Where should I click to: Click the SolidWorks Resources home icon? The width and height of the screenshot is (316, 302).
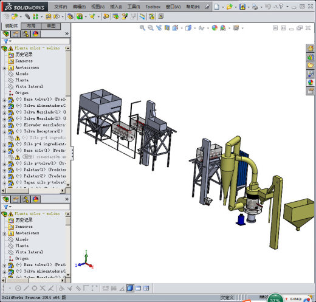click(310, 49)
